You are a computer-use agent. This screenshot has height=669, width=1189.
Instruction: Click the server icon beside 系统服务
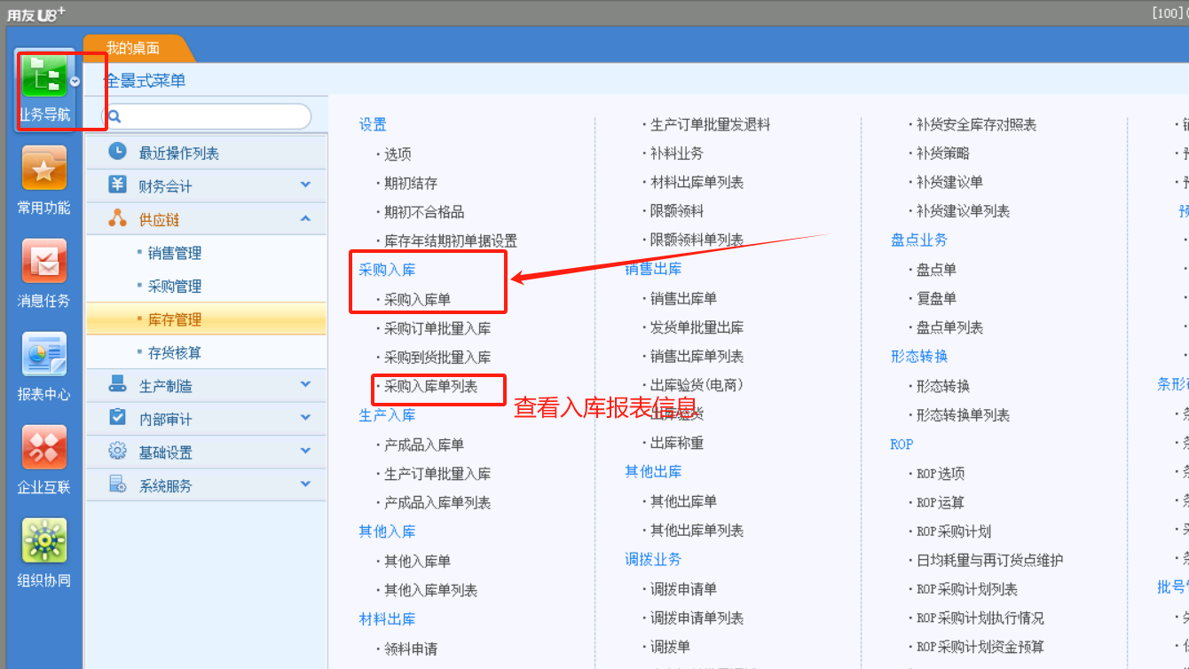(x=117, y=484)
